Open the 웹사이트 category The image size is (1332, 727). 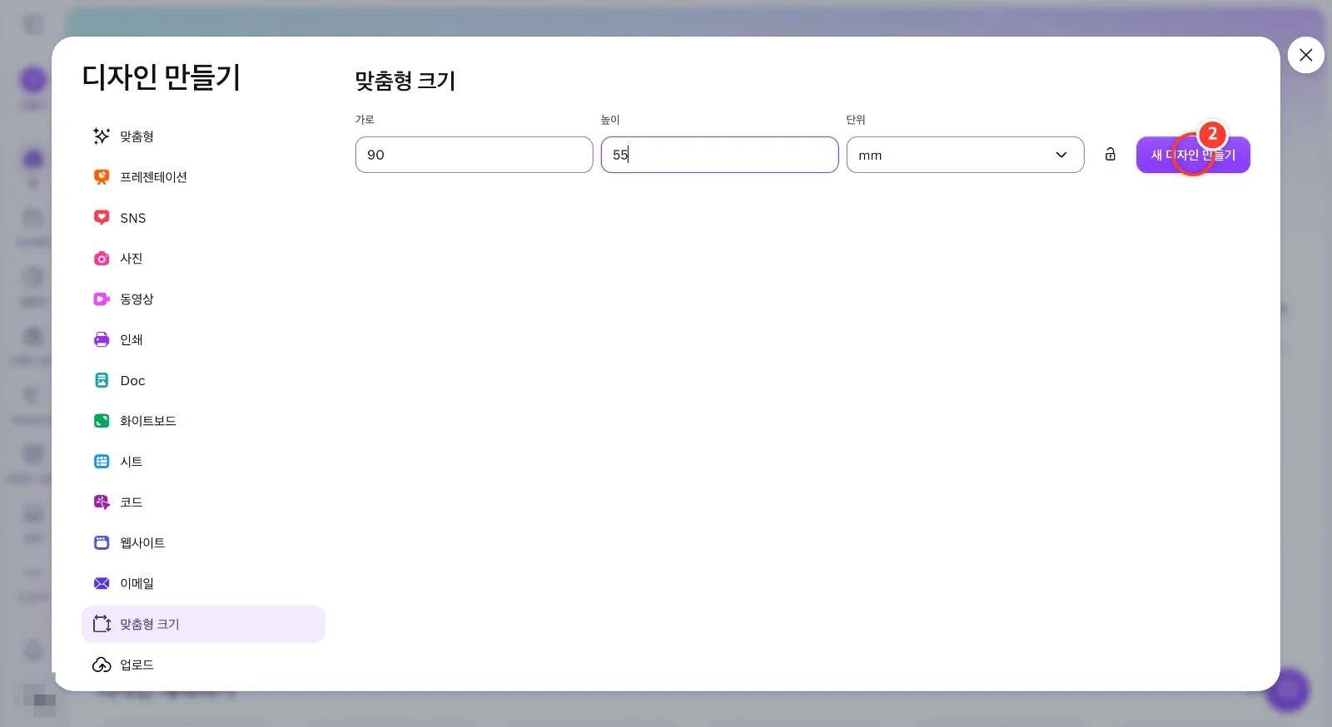click(x=142, y=542)
